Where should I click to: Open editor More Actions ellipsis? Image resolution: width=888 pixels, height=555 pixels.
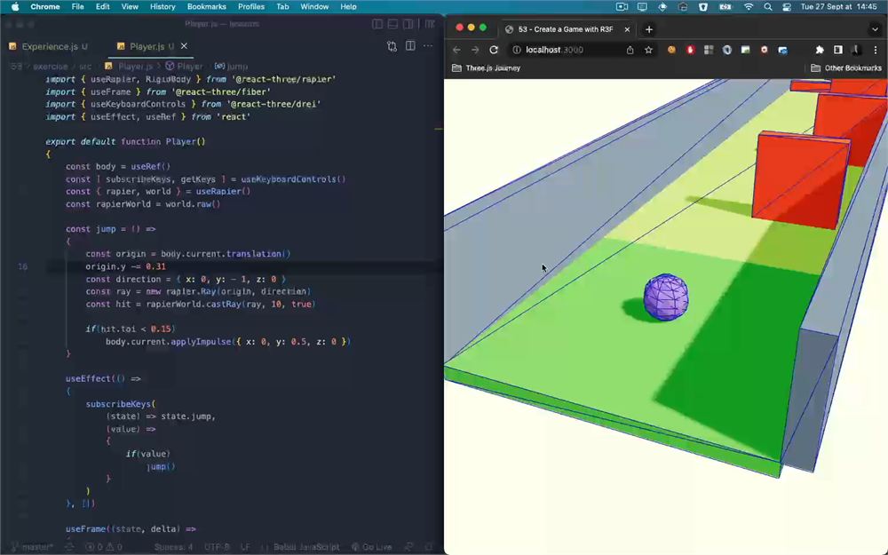428,46
